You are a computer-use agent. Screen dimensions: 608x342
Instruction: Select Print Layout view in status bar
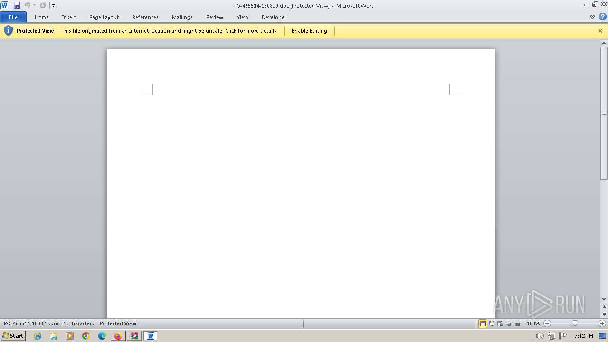tap(483, 323)
